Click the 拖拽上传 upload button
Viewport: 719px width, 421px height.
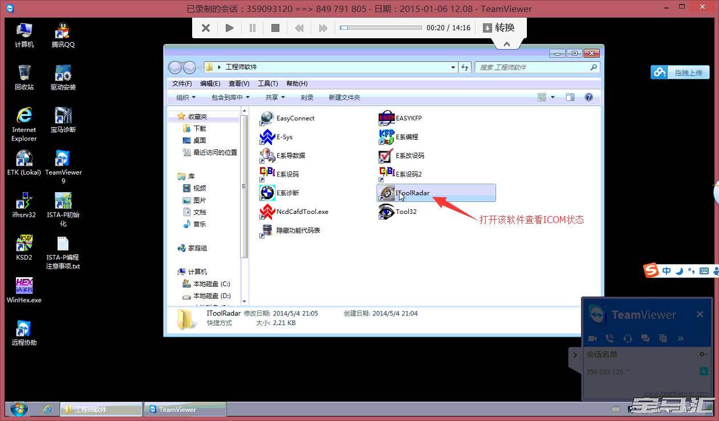[x=680, y=72]
